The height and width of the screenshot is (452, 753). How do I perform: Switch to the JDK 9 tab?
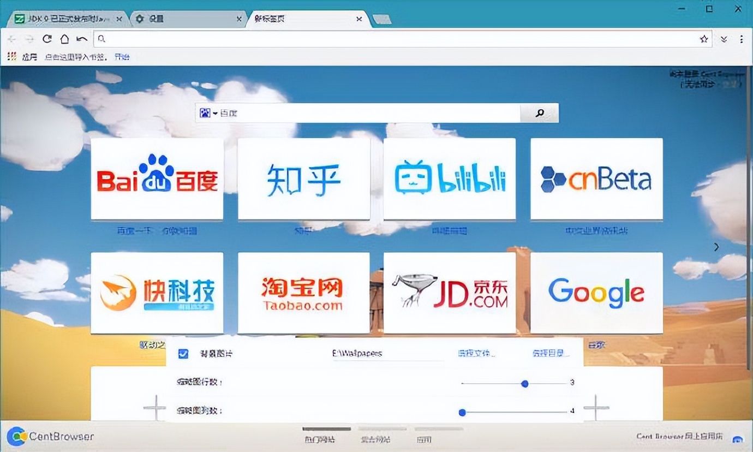coord(69,19)
